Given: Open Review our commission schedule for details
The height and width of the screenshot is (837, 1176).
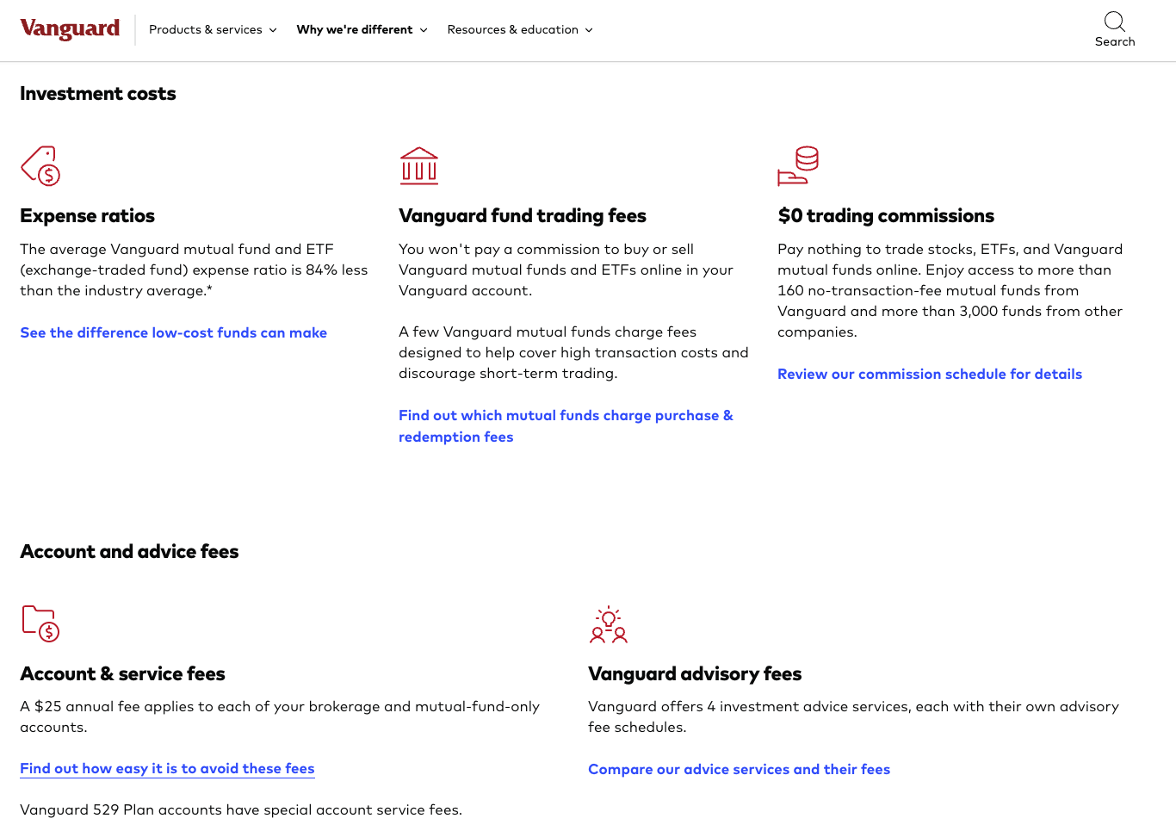Looking at the screenshot, I should pos(930,374).
